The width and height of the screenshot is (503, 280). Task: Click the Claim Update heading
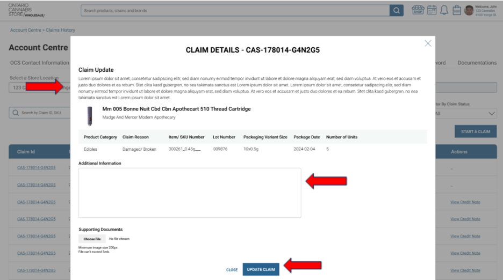96,70
